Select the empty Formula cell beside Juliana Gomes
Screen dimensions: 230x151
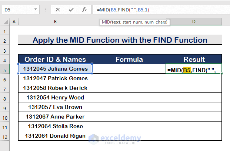coord(129,69)
